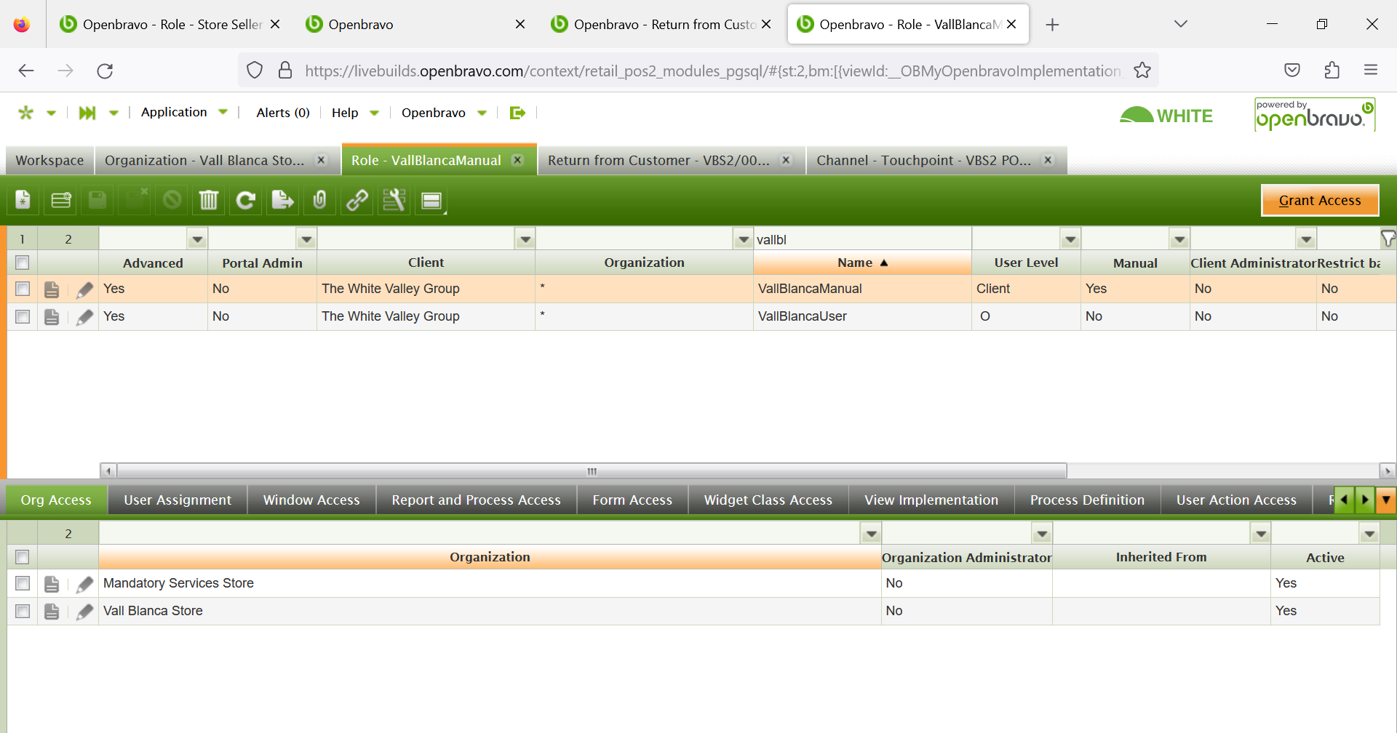The width and height of the screenshot is (1397, 733).
Task: Click the chain link toolbar icon
Action: pos(357,200)
